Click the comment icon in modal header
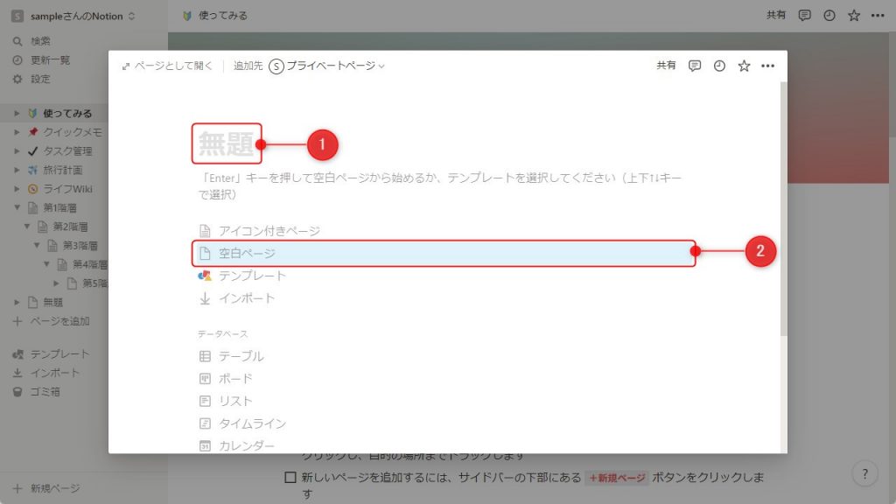The height and width of the screenshot is (504, 896). point(694,66)
